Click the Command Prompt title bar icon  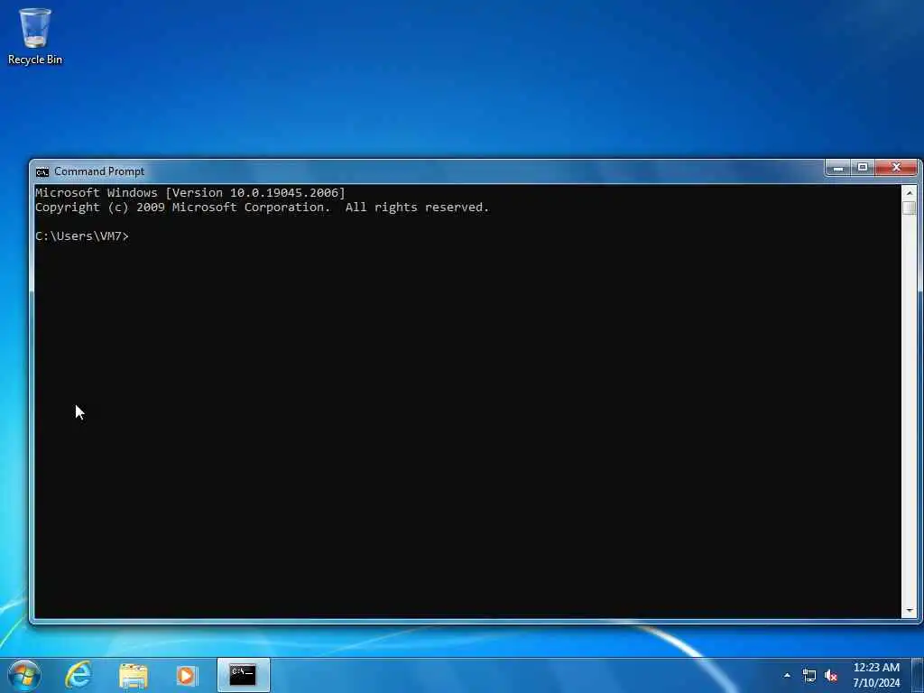coord(42,171)
